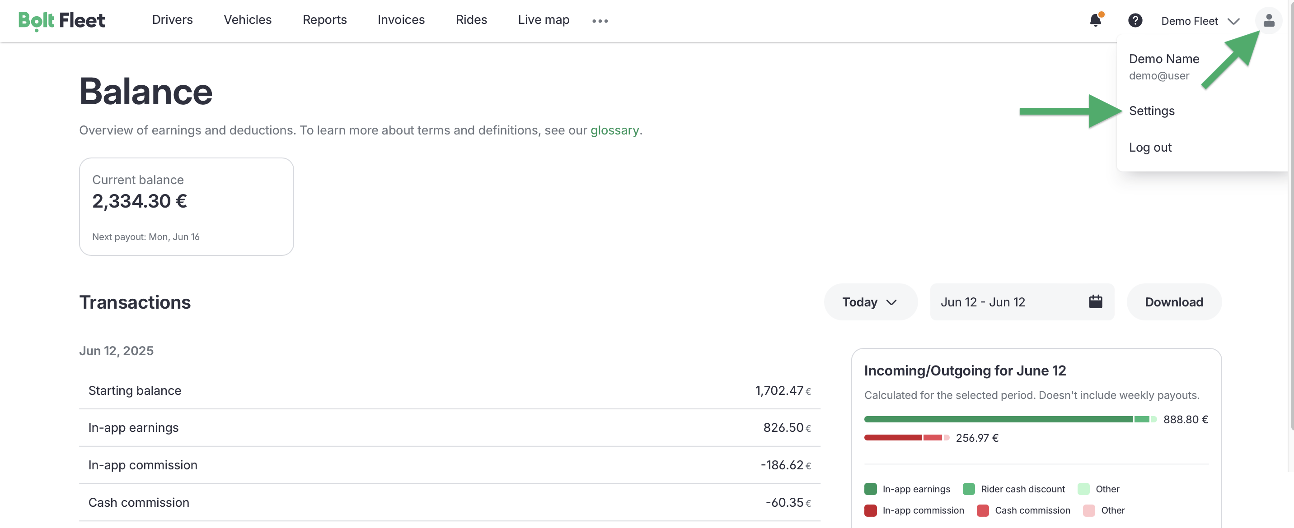This screenshot has width=1294, height=528.
Task: Click the Jun 12, 2025 date heading
Action: click(x=117, y=350)
